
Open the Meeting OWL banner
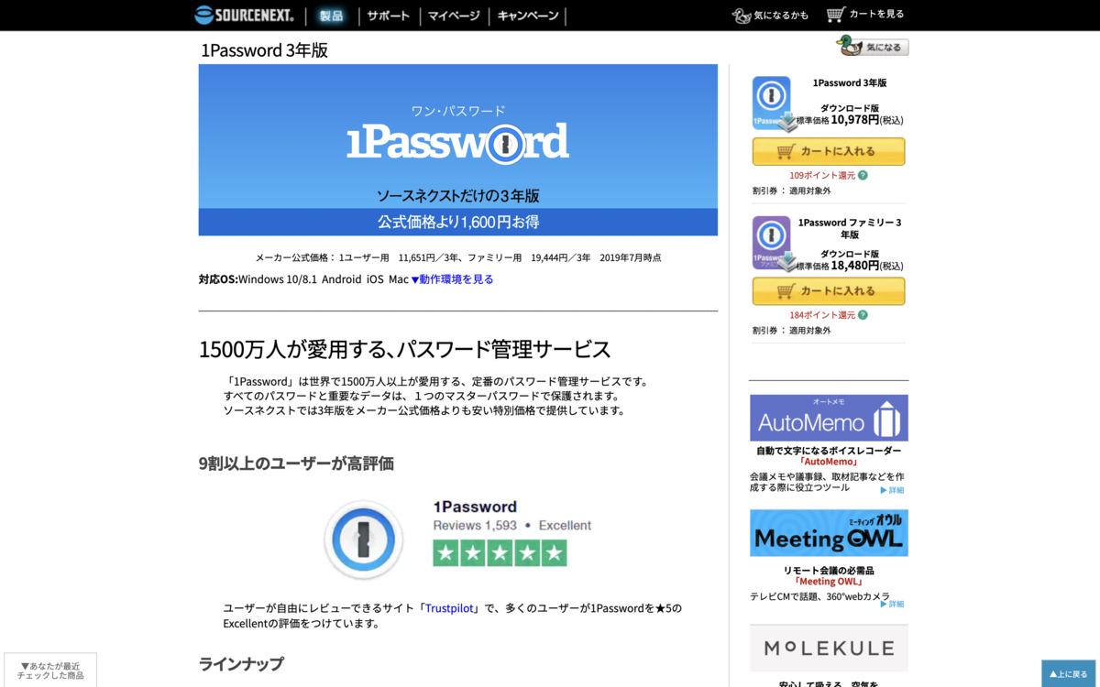click(829, 533)
